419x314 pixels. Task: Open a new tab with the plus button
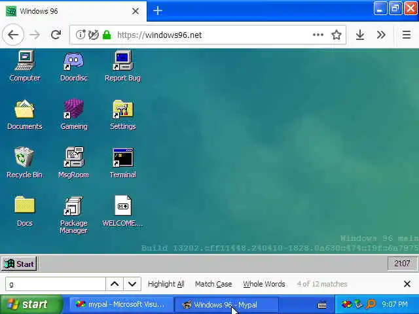[158, 10]
